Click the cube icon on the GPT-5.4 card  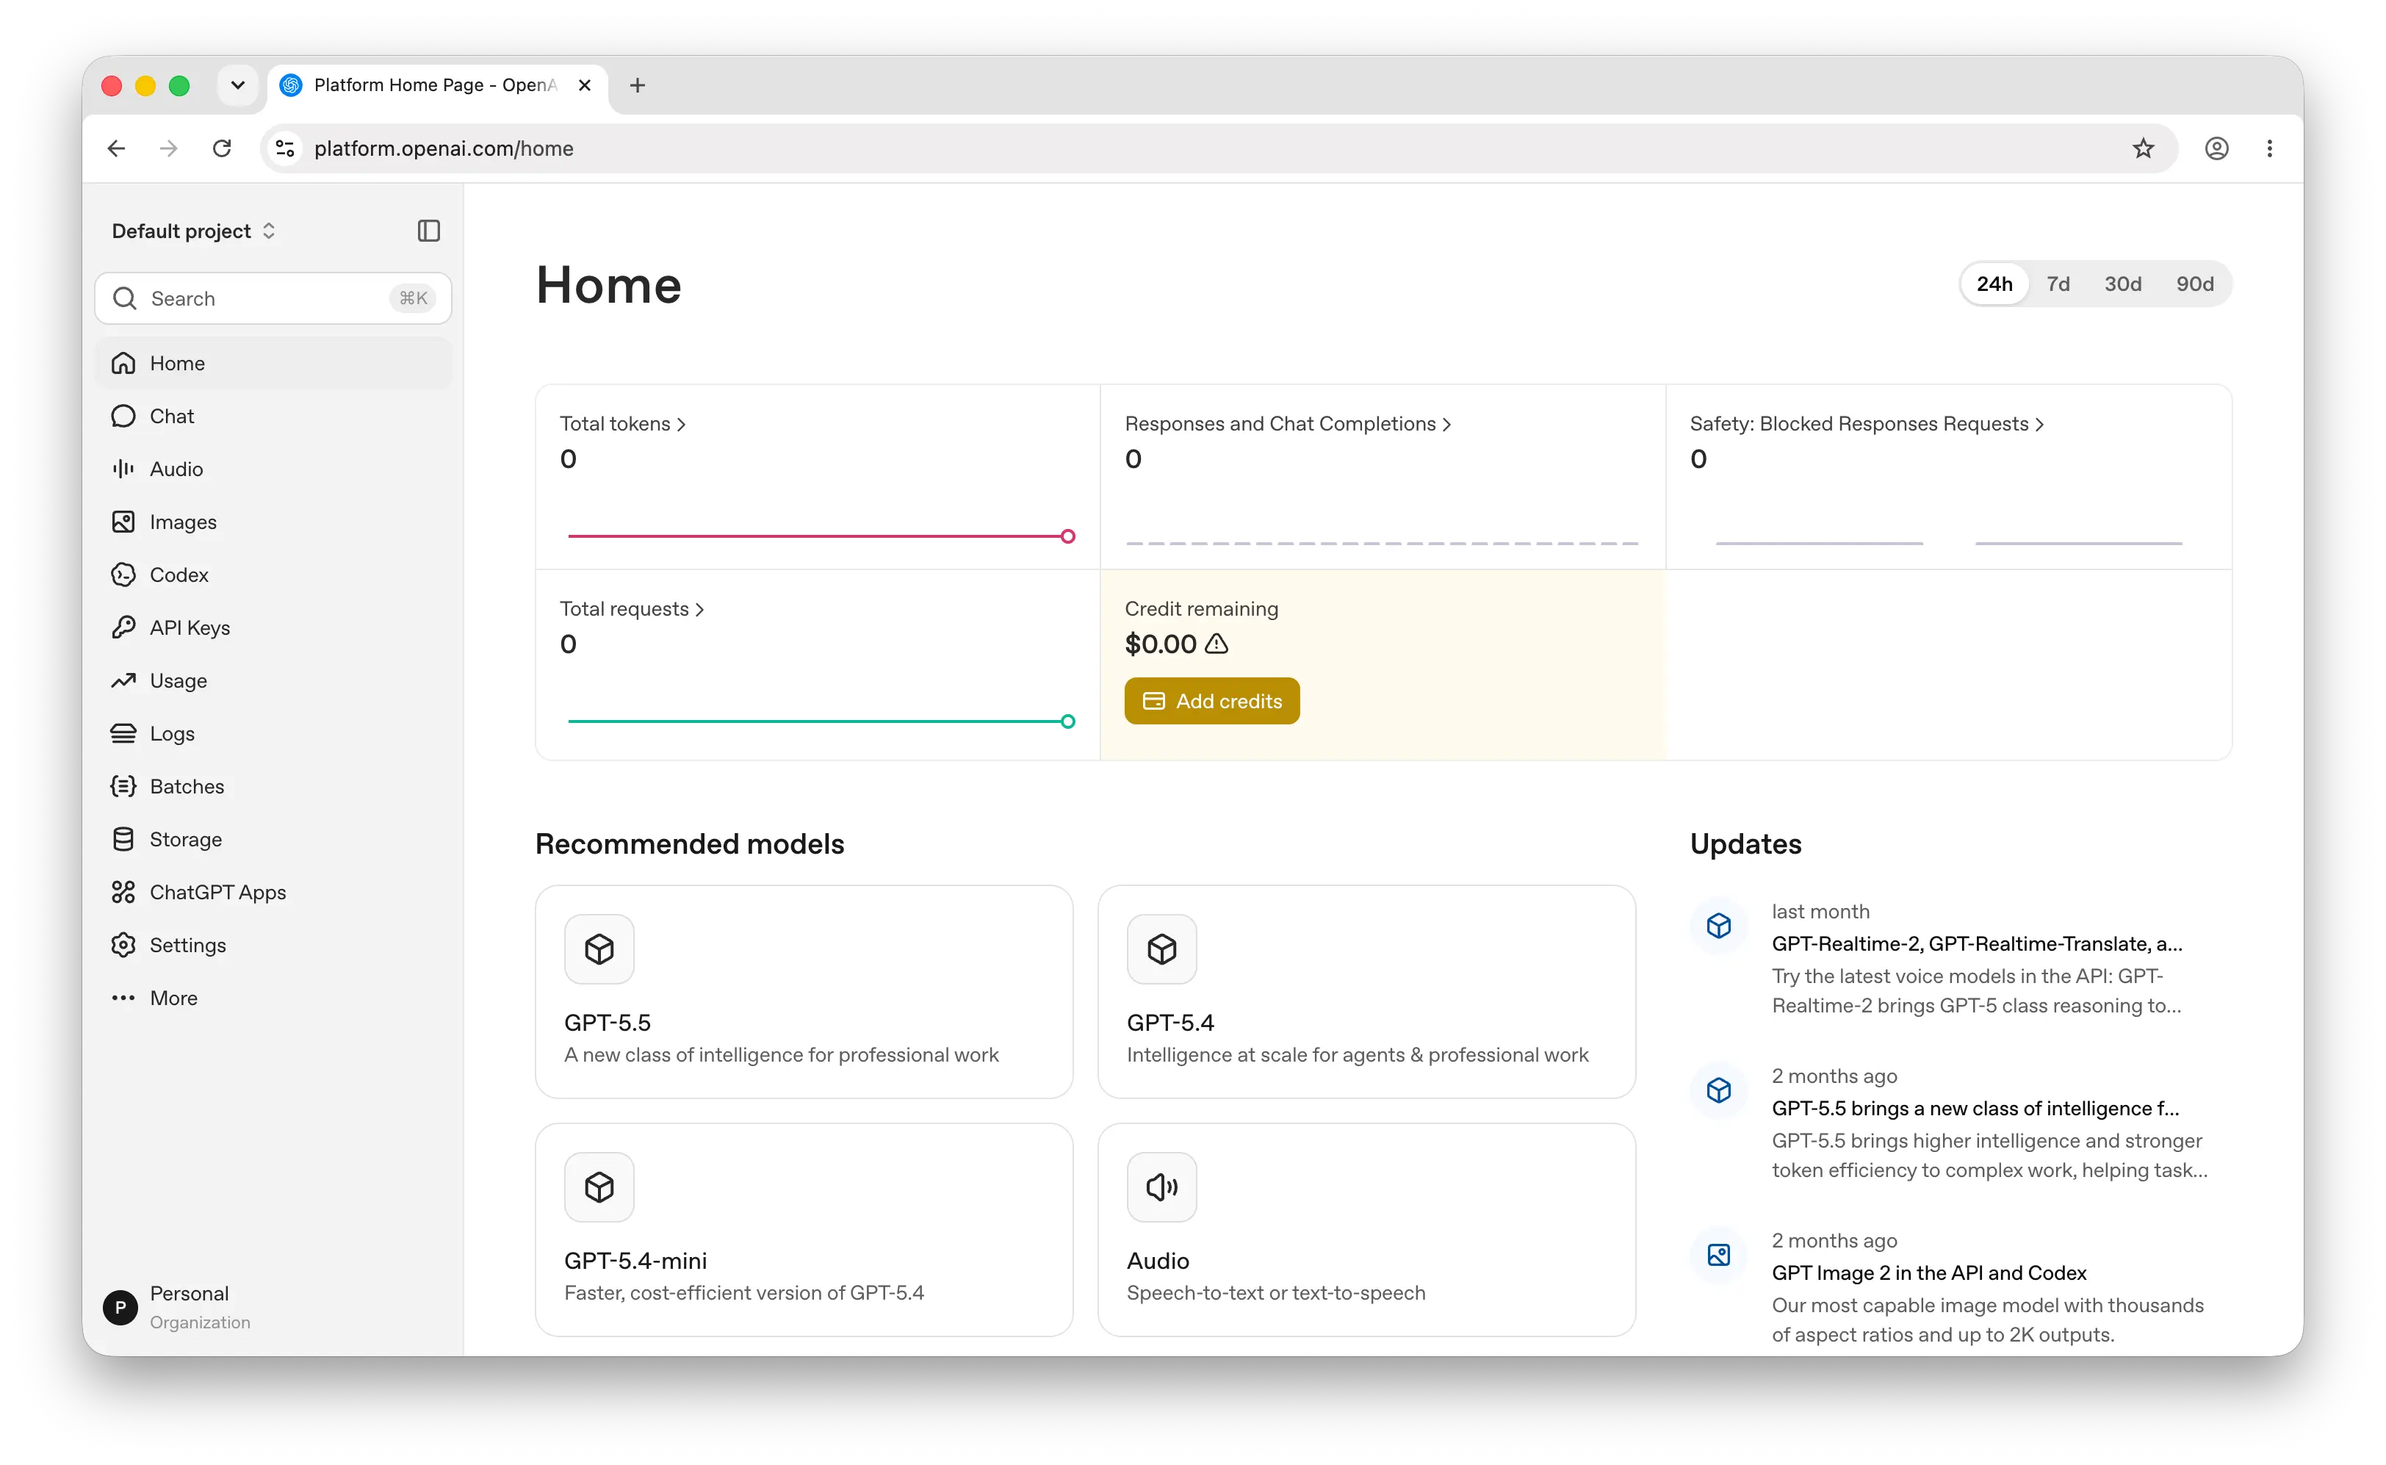tap(1161, 949)
